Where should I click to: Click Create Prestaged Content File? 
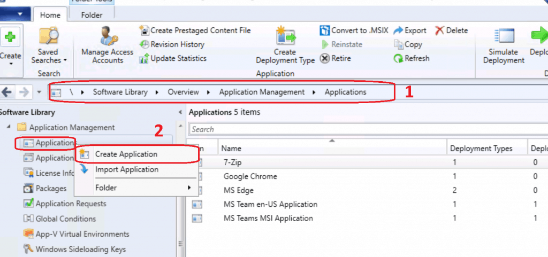[x=195, y=30]
